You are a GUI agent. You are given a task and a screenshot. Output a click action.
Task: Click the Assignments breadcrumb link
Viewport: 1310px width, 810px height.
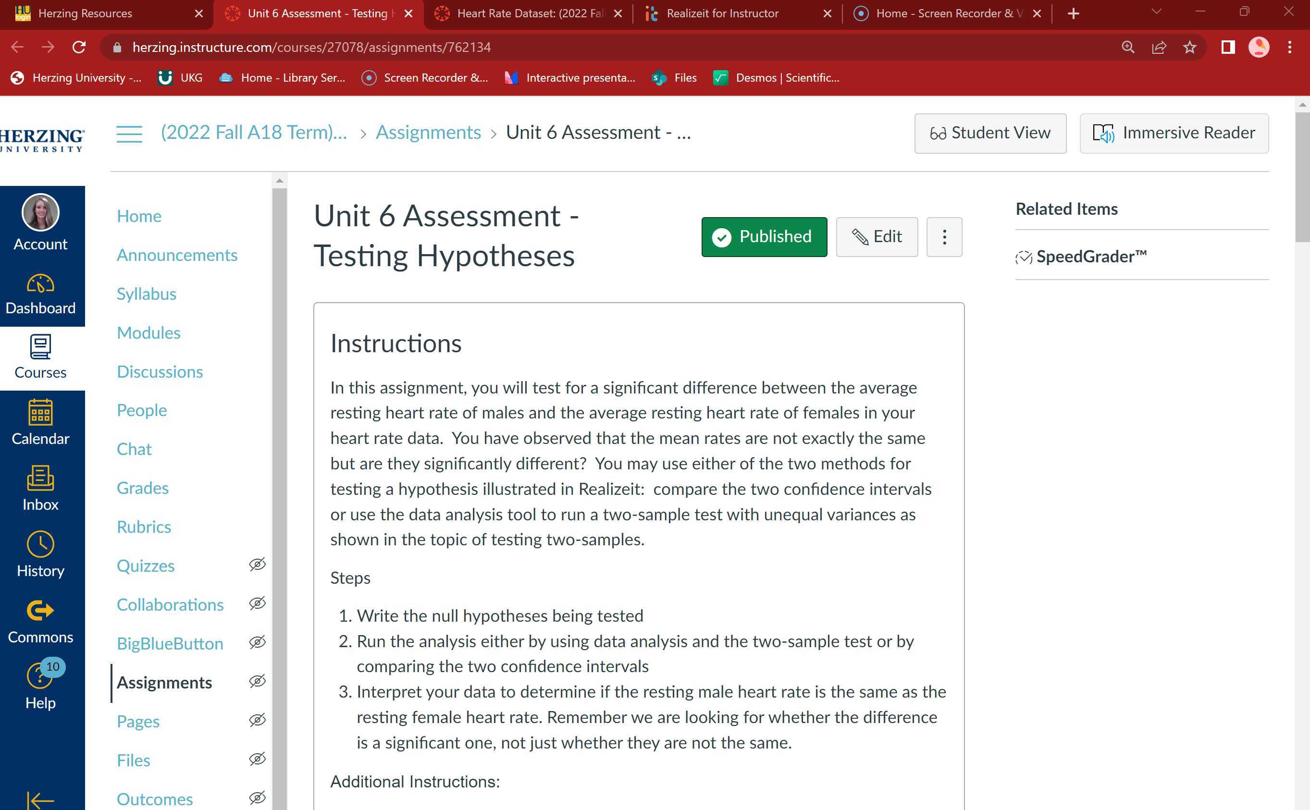coord(428,132)
